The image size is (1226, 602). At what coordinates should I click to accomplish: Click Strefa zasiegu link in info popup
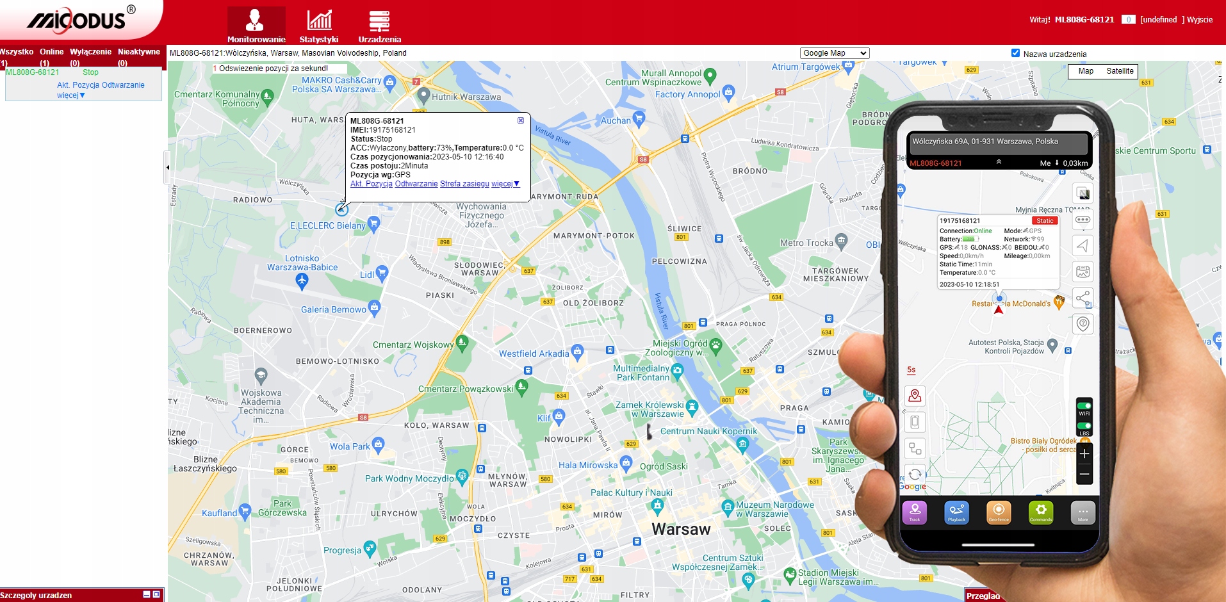(x=464, y=184)
